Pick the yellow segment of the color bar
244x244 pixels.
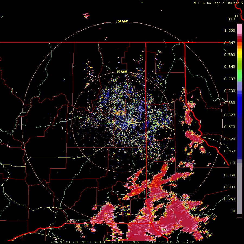(x=239, y=53)
